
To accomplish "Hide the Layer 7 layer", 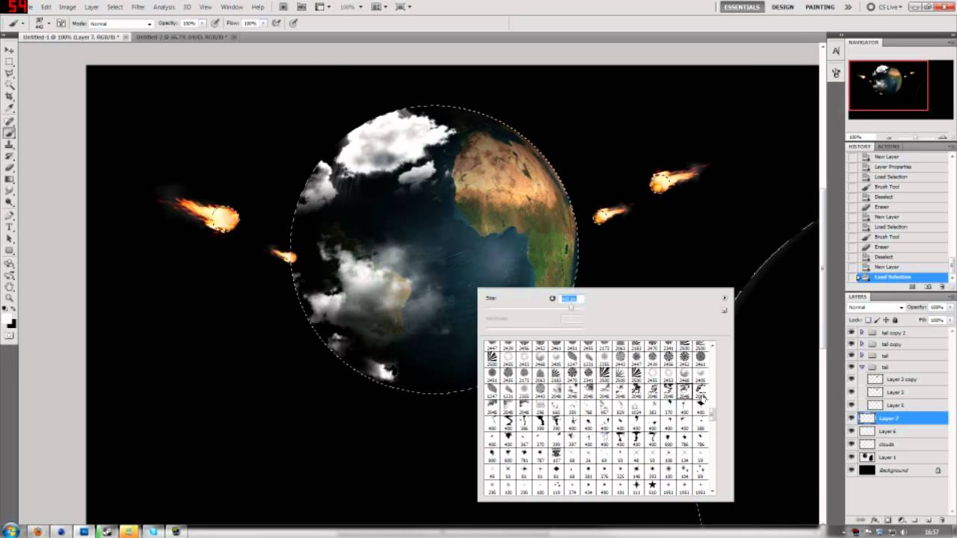I will coord(852,418).
